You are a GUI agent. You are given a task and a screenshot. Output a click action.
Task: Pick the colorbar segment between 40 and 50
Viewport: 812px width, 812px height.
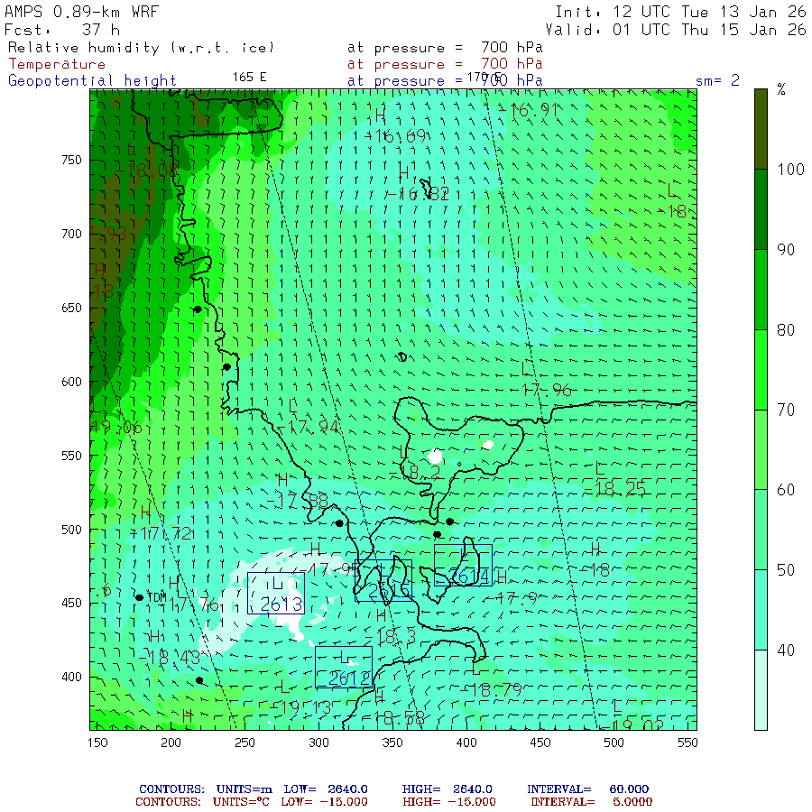(761, 610)
